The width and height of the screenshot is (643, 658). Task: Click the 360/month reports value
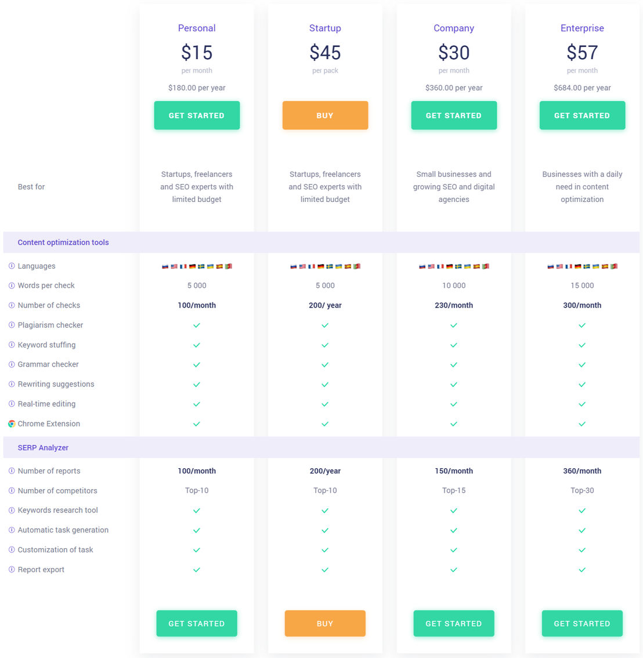pos(582,471)
